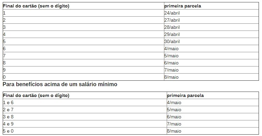This screenshot has width=262, height=136.
Task: Click the "3 e 8" card row cell
Action: 8,117
